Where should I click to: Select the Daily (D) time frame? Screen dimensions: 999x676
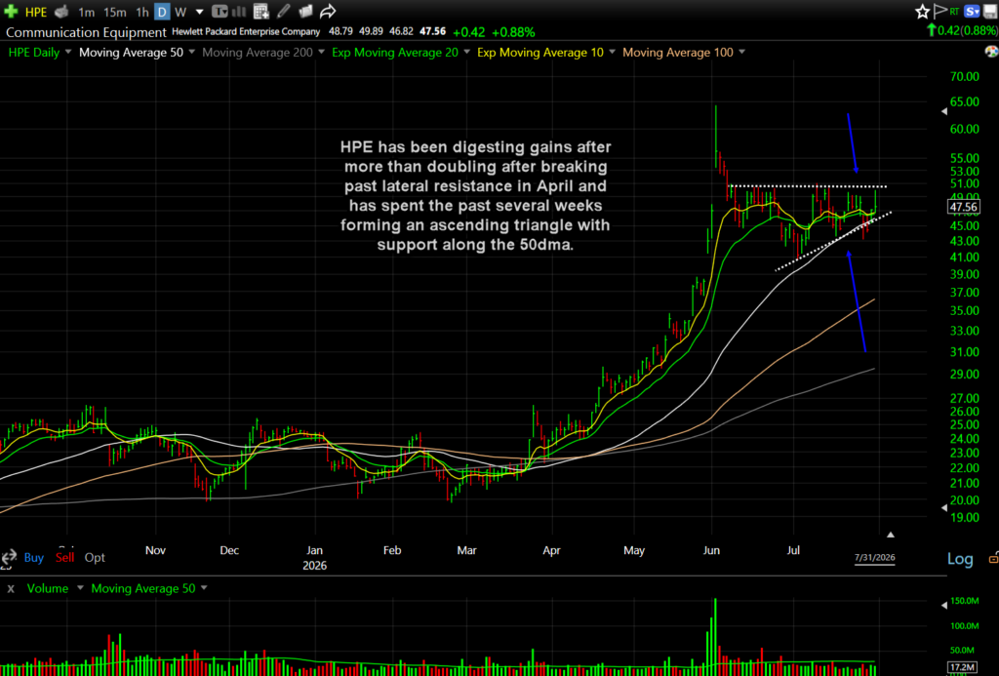[163, 12]
